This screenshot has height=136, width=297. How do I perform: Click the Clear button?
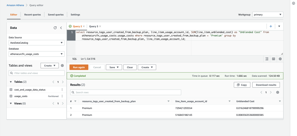point(130,67)
